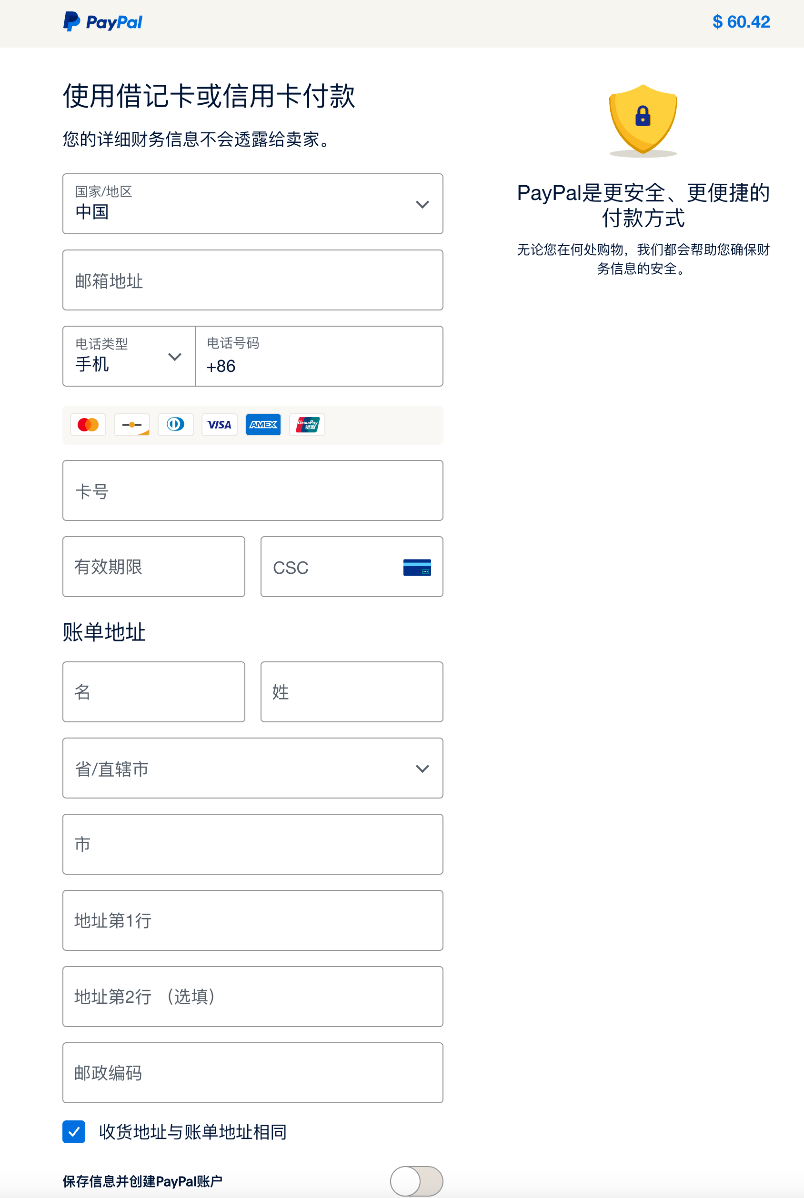This screenshot has width=804, height=1198.
Task: Click the CSC card hint icon
Action: point(417,567)
